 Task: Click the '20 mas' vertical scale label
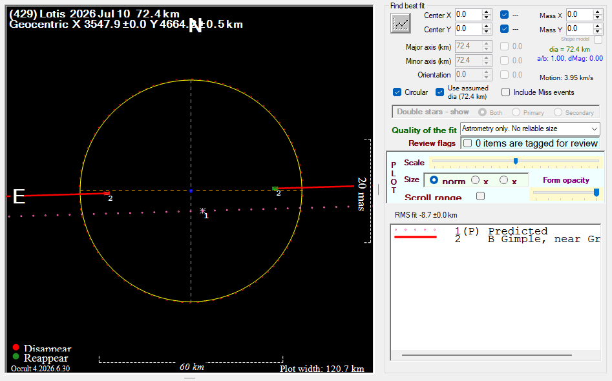(x=361, y=194)
